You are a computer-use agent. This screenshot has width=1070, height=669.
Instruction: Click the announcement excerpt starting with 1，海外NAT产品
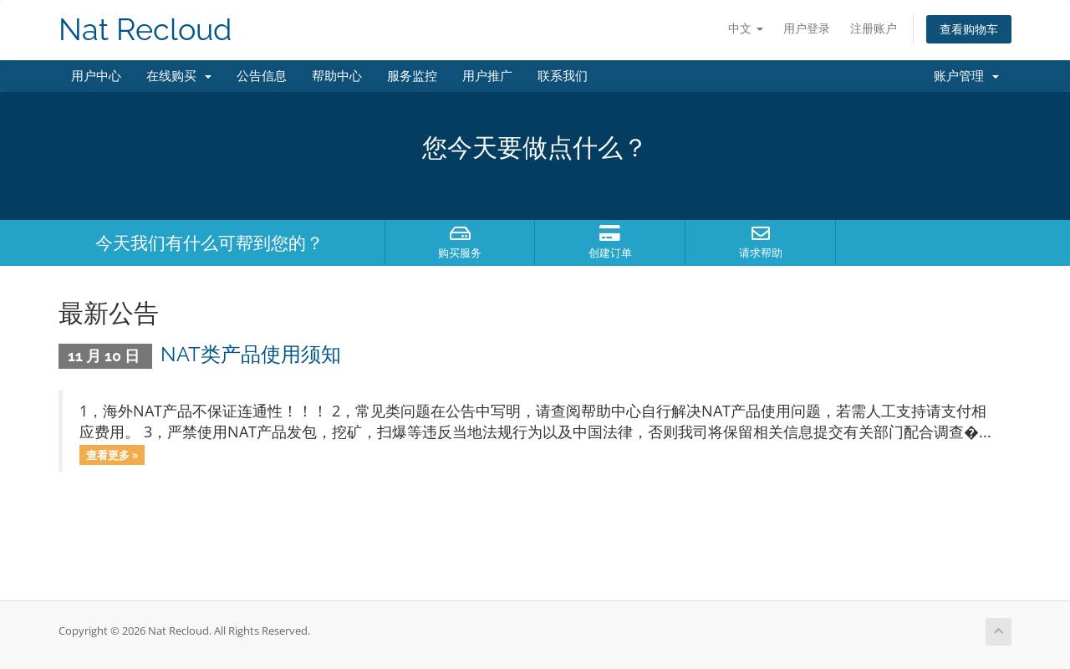click(x=535, y=422)
